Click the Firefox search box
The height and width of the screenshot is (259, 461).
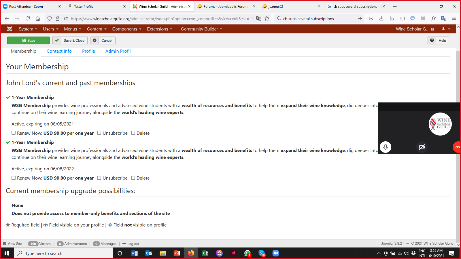(319, 18)
